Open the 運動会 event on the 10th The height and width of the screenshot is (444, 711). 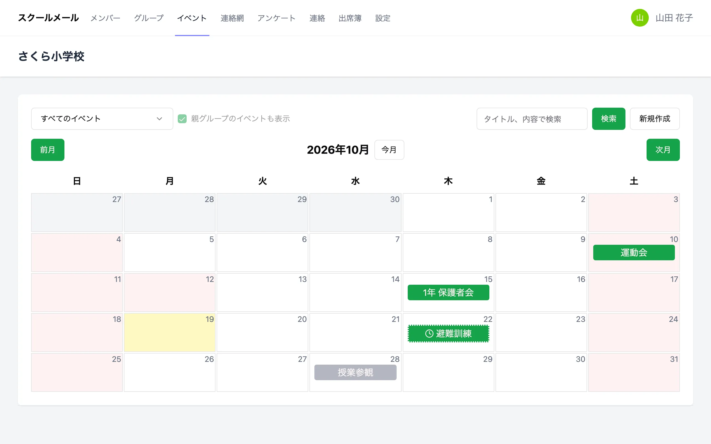[x=634, y=253]
